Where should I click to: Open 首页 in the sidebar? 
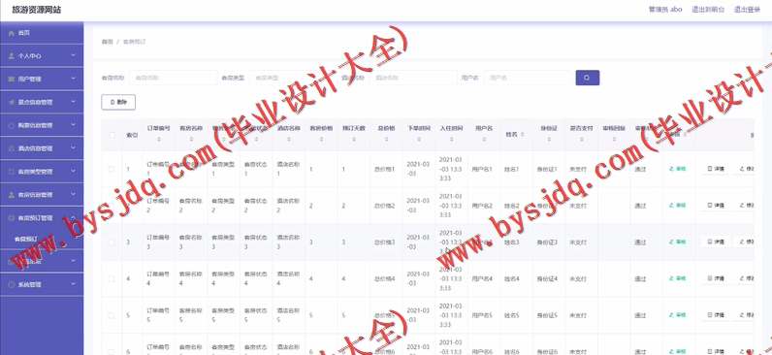tap(42, 33)
